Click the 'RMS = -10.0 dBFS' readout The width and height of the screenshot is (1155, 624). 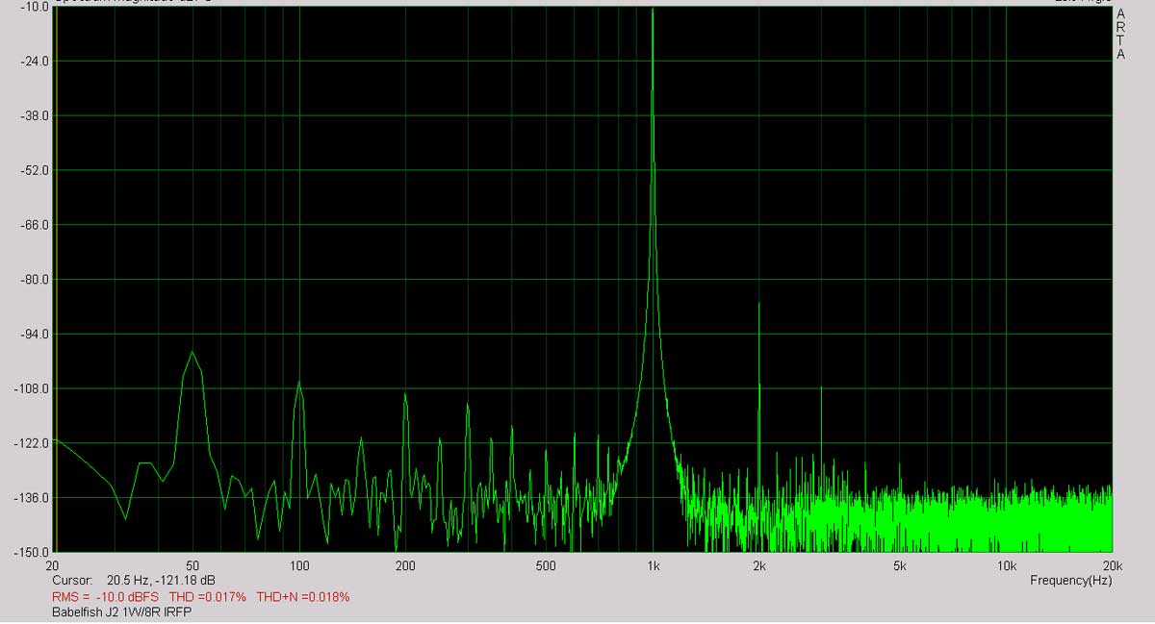[105, 597]
